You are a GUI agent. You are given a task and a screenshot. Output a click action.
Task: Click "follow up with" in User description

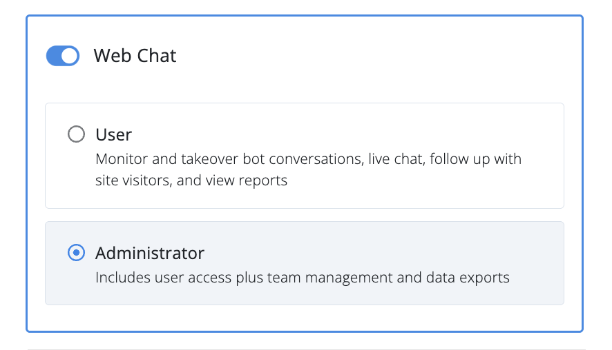(x=477, y=159)
